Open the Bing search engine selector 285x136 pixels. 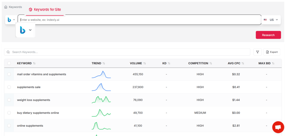pos(11,20)
